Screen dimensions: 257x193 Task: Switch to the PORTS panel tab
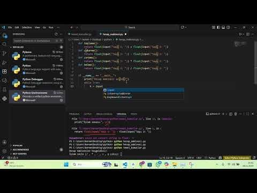point(134,114)
